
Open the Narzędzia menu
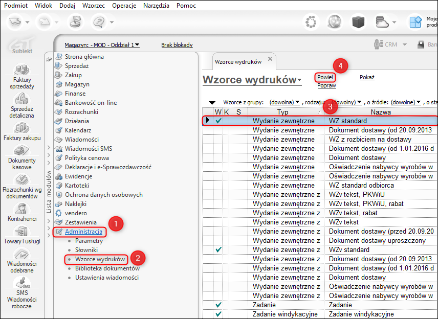(x=156, y=6)
